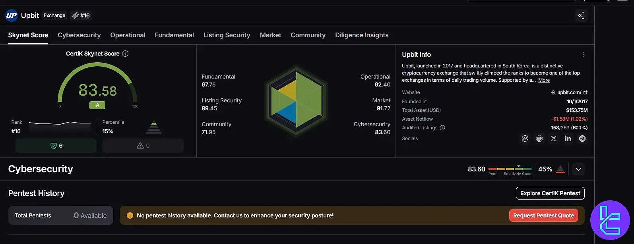The image size is (634, 244).
Task: Click the CertiK Skynet Score info icon
Action: tap(125, 54)
